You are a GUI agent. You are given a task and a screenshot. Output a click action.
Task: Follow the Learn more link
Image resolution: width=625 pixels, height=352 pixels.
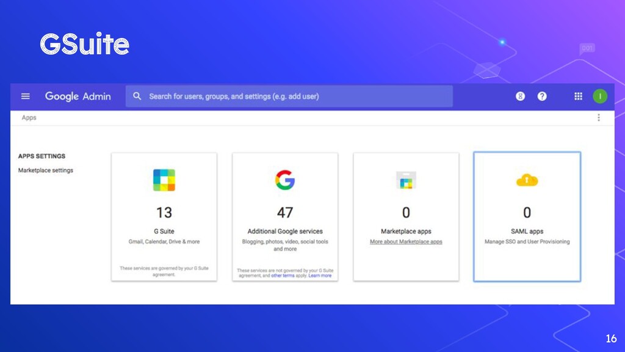click(x=320, y=276)
